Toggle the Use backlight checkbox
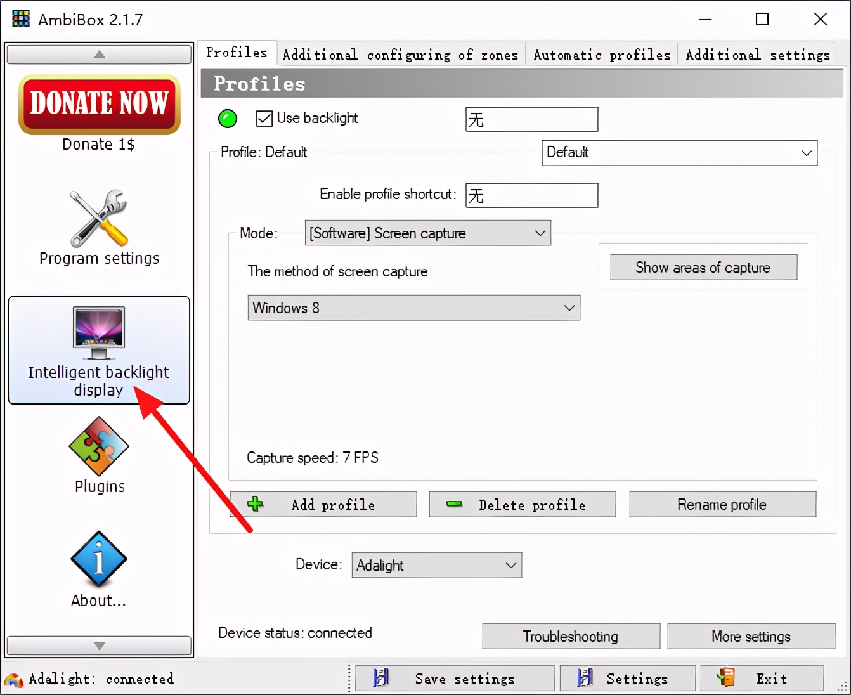This screenshot has height=695, width=851. (x=264, y=119)
